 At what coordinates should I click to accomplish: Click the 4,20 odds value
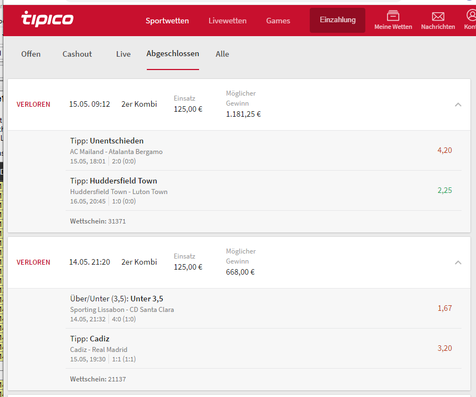coord(444,150)
